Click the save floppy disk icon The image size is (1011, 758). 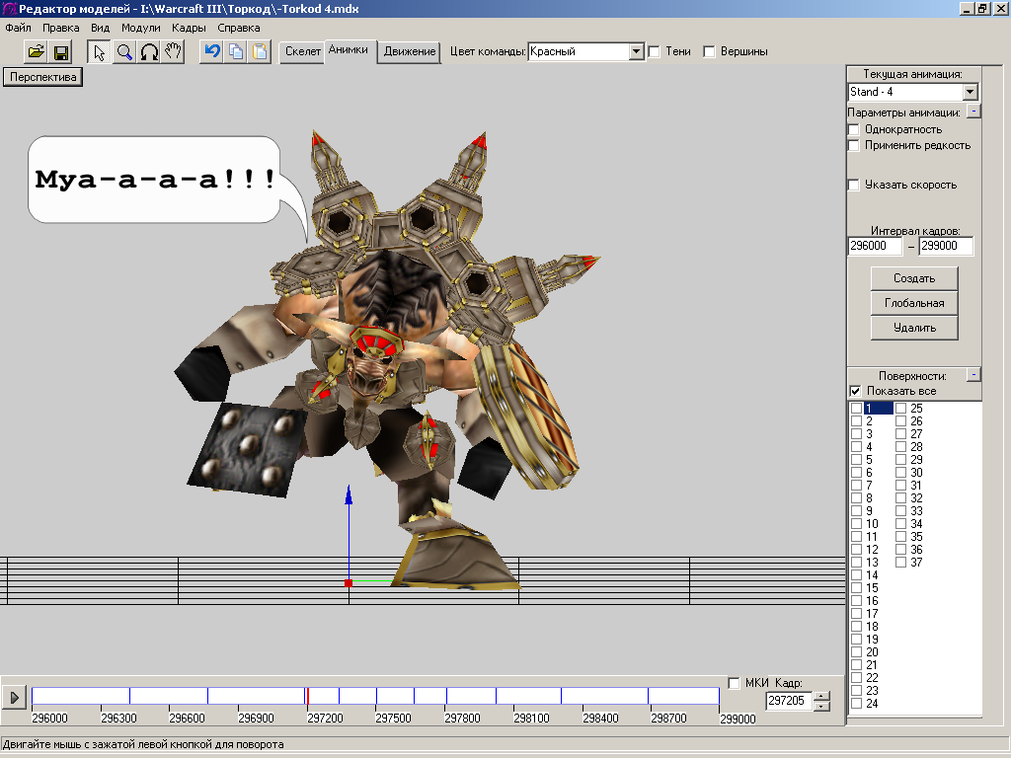point(60,52)
